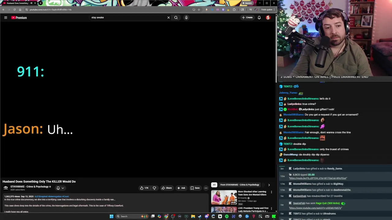Viewport: 392px width, 220px height.
Task: Open a new browser tab
Action: click(40, 3)
